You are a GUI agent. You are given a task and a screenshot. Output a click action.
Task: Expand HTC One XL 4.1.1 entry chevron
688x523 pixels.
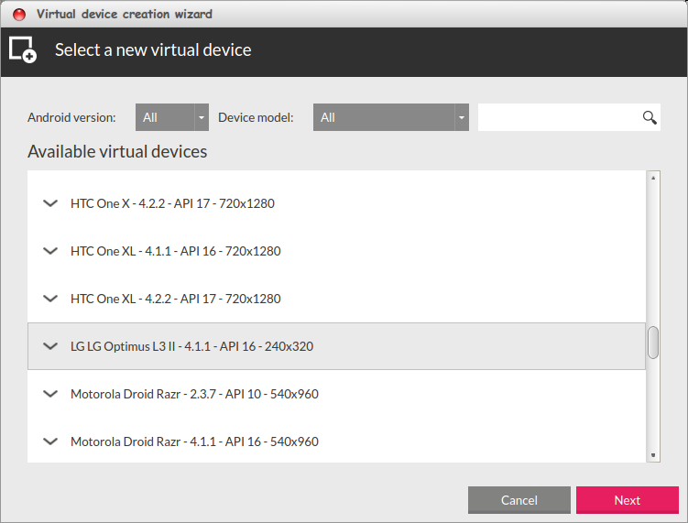pyautogui.click(x=50, y=251)
